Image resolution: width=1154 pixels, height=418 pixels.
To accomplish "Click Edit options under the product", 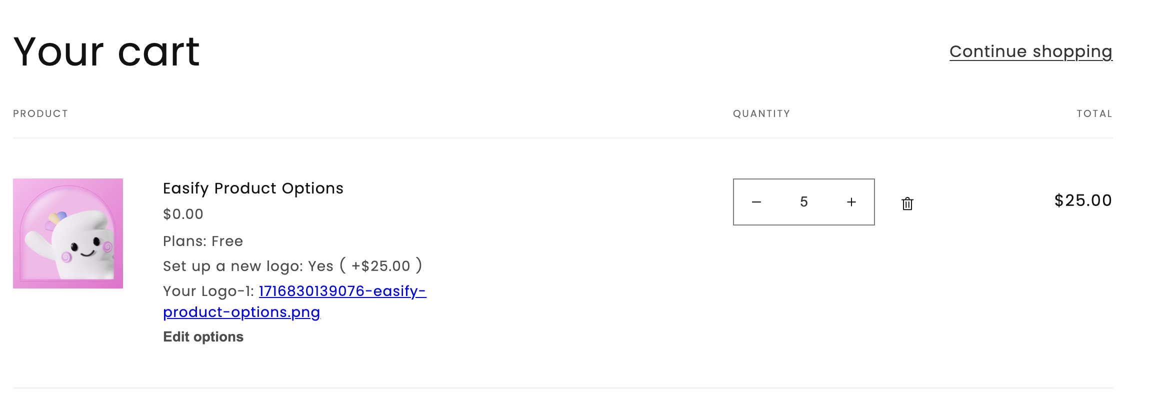I will click(x=203, y=337).
